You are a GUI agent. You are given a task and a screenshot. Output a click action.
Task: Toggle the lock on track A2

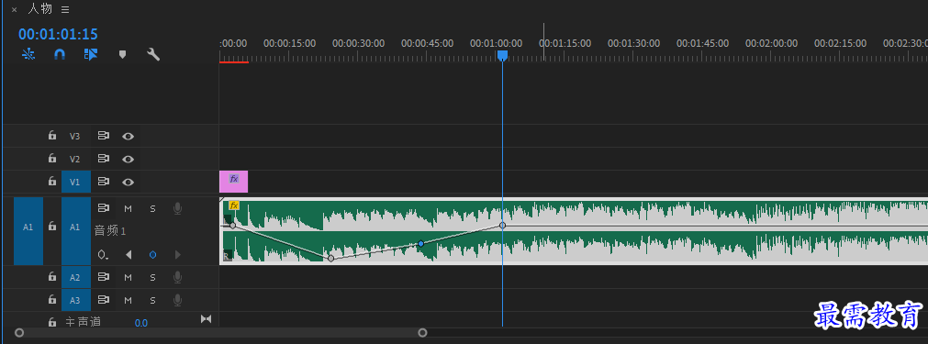pos(52,277)
